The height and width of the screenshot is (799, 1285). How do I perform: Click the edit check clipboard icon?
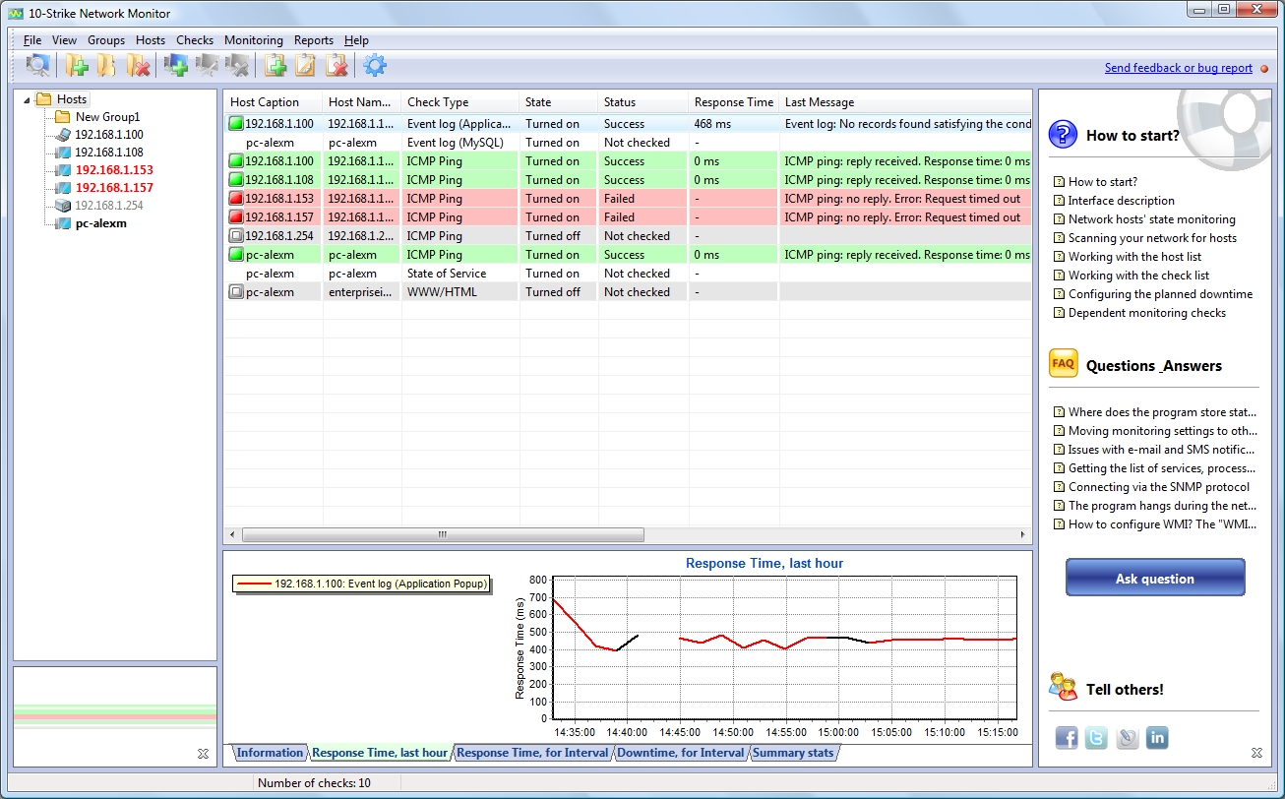pos(306,66)
